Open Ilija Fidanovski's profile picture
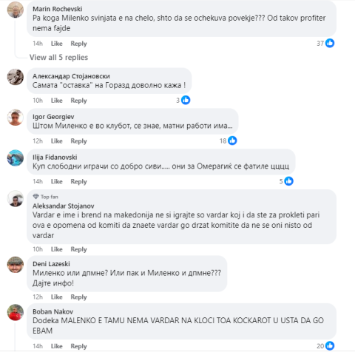 coord(16,158)
